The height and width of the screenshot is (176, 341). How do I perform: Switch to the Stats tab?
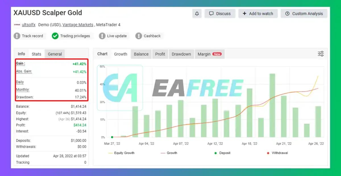36,54
